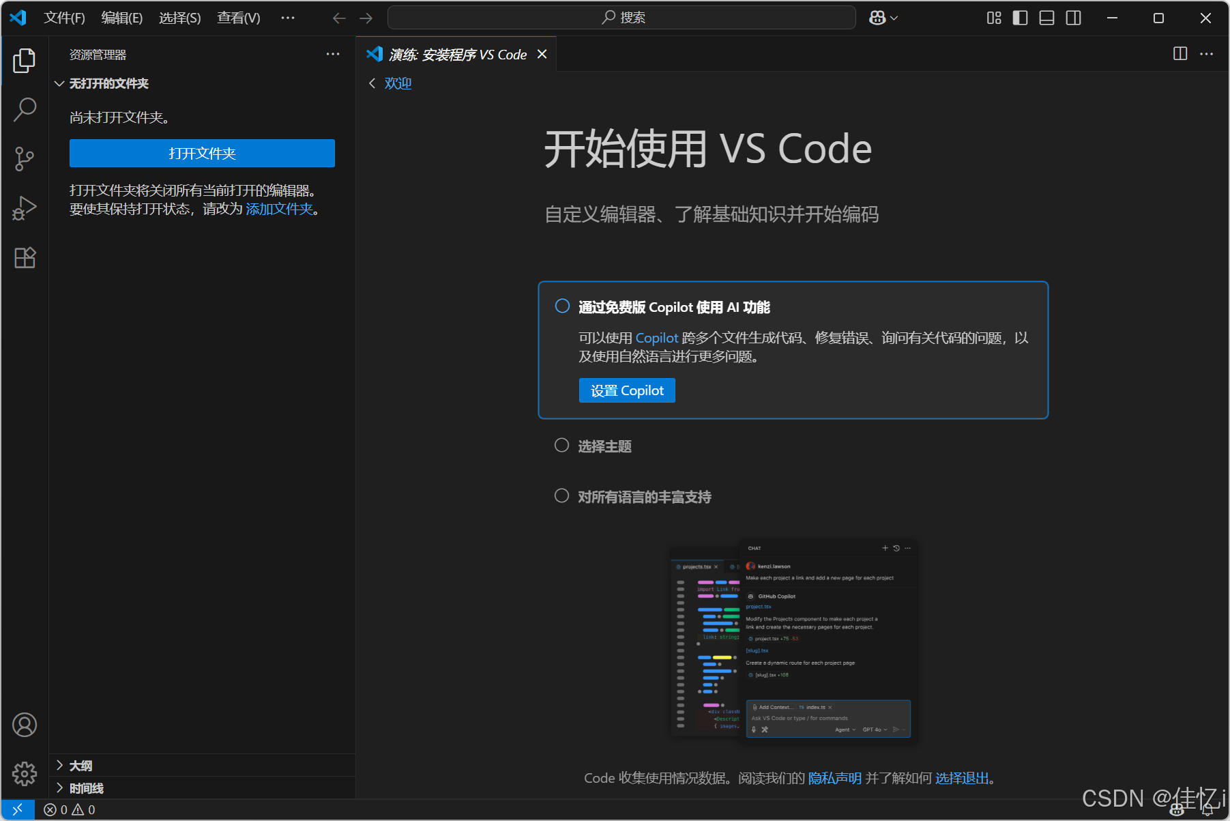Click the Accounts icon in activity bar
1230x821 pixels.
tap(25, 725)
